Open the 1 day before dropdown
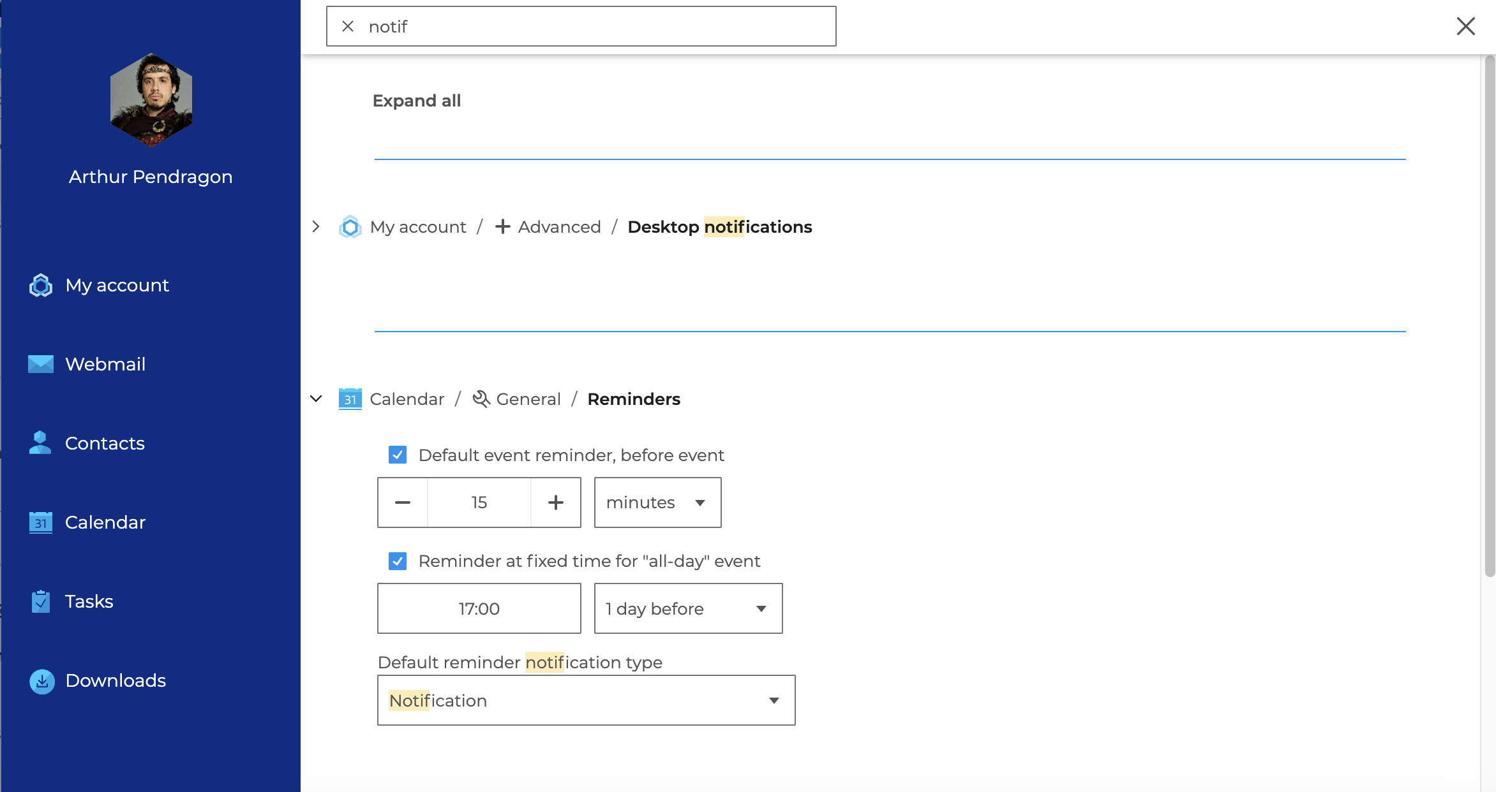The height and width of the screenshot is (792, 1496). tap(689, 608)
